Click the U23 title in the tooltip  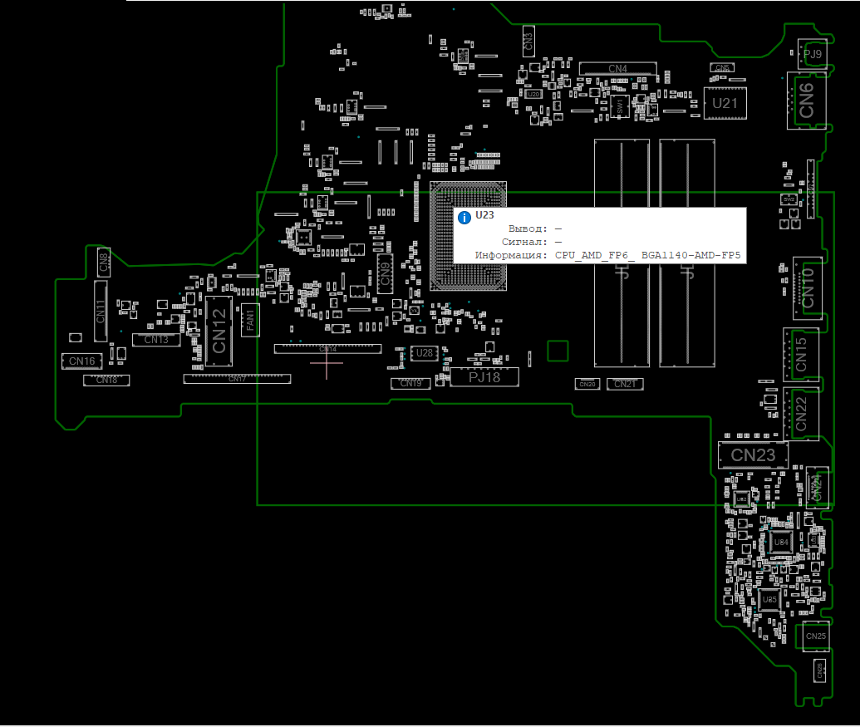484,215
